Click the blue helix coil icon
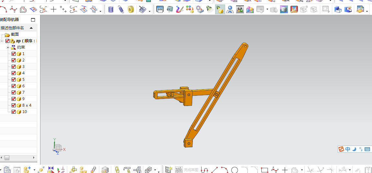The image size is (372, 173). click(111, 9)
